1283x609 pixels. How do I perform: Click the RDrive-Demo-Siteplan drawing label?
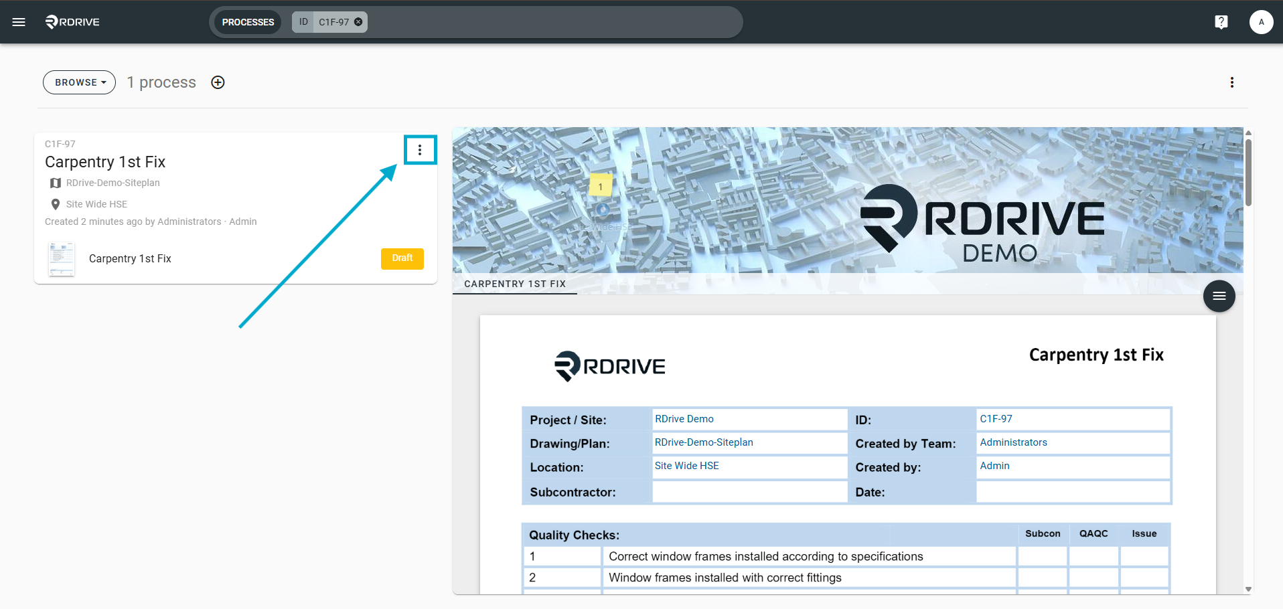point(112,183)
